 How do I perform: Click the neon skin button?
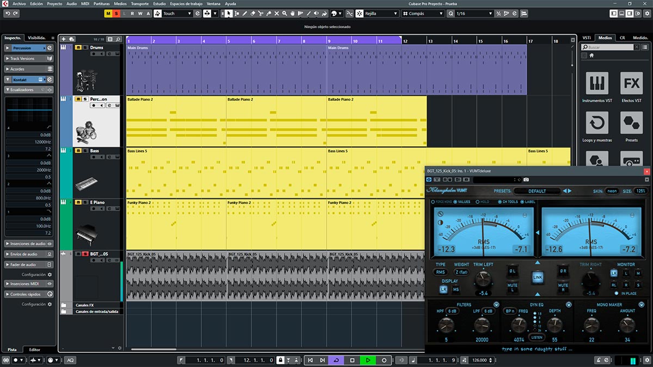pos(613,191)
